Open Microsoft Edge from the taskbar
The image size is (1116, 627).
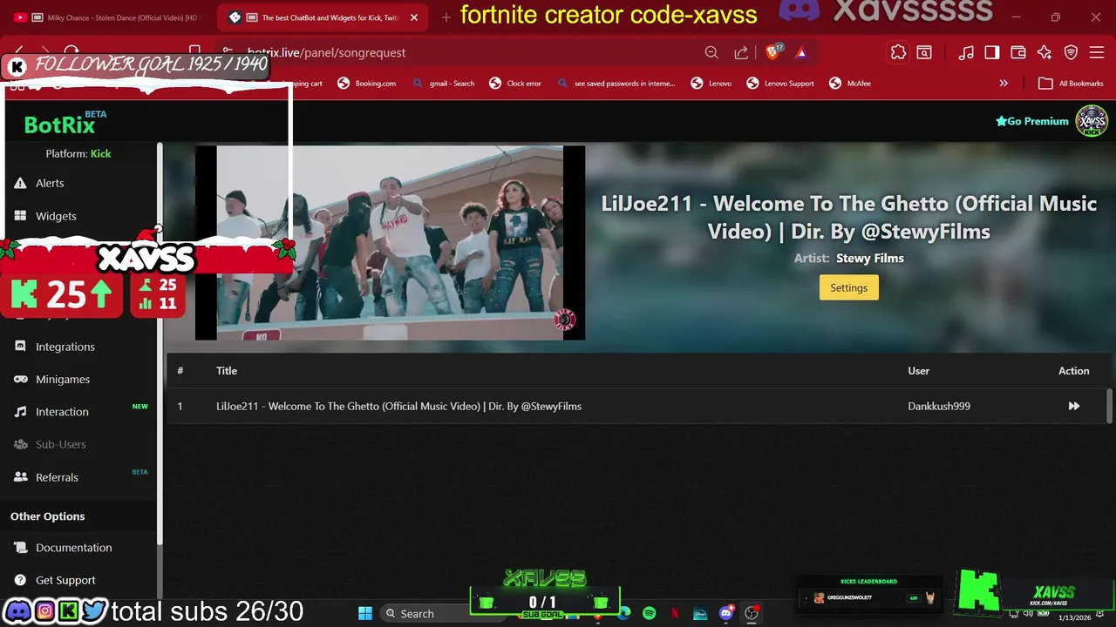pos(624,613)
